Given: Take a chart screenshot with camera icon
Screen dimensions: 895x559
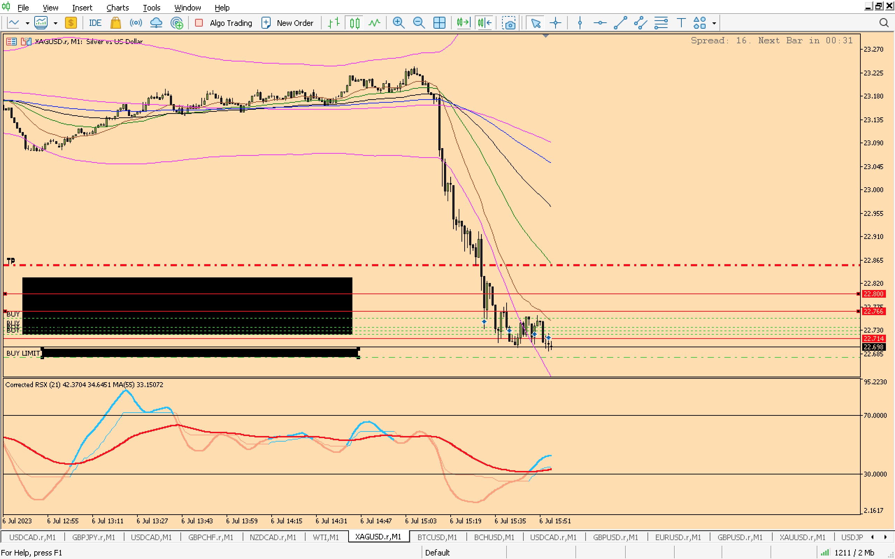Looking at the screenshot, I should (x=509, y=23).
